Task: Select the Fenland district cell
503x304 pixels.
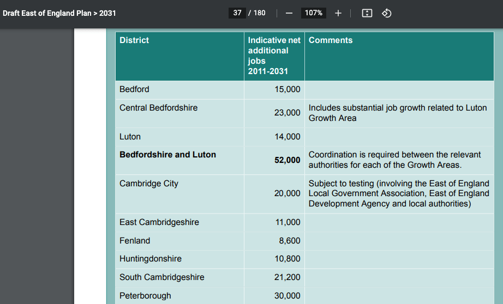Action: click(135, 241)
